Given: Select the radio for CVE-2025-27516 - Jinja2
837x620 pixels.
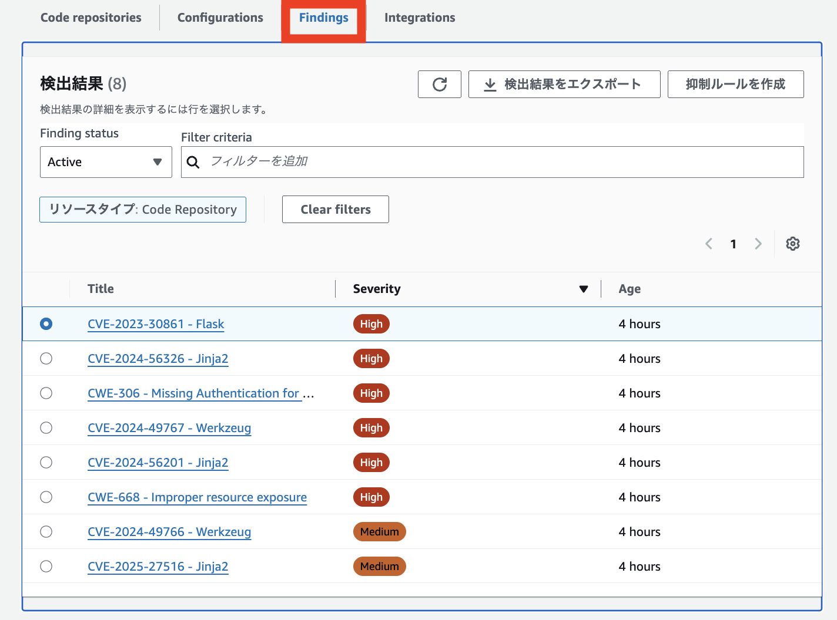Looking at the screenshot, I should click(x=46, y=566).
